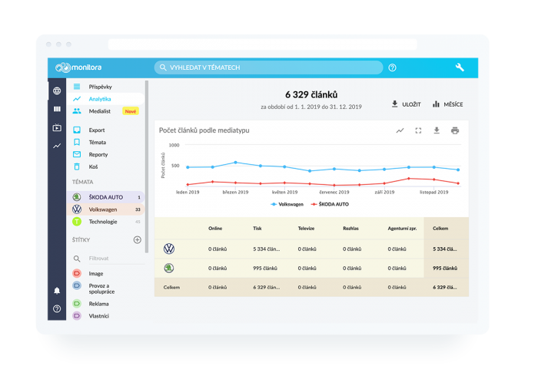Select ŠKODA AUTO topic
This screenshot has height=392, width=538.
tap(106, 197)
